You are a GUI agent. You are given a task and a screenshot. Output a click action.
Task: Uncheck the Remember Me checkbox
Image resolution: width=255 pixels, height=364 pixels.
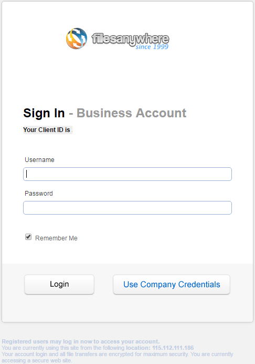point(28,237)
